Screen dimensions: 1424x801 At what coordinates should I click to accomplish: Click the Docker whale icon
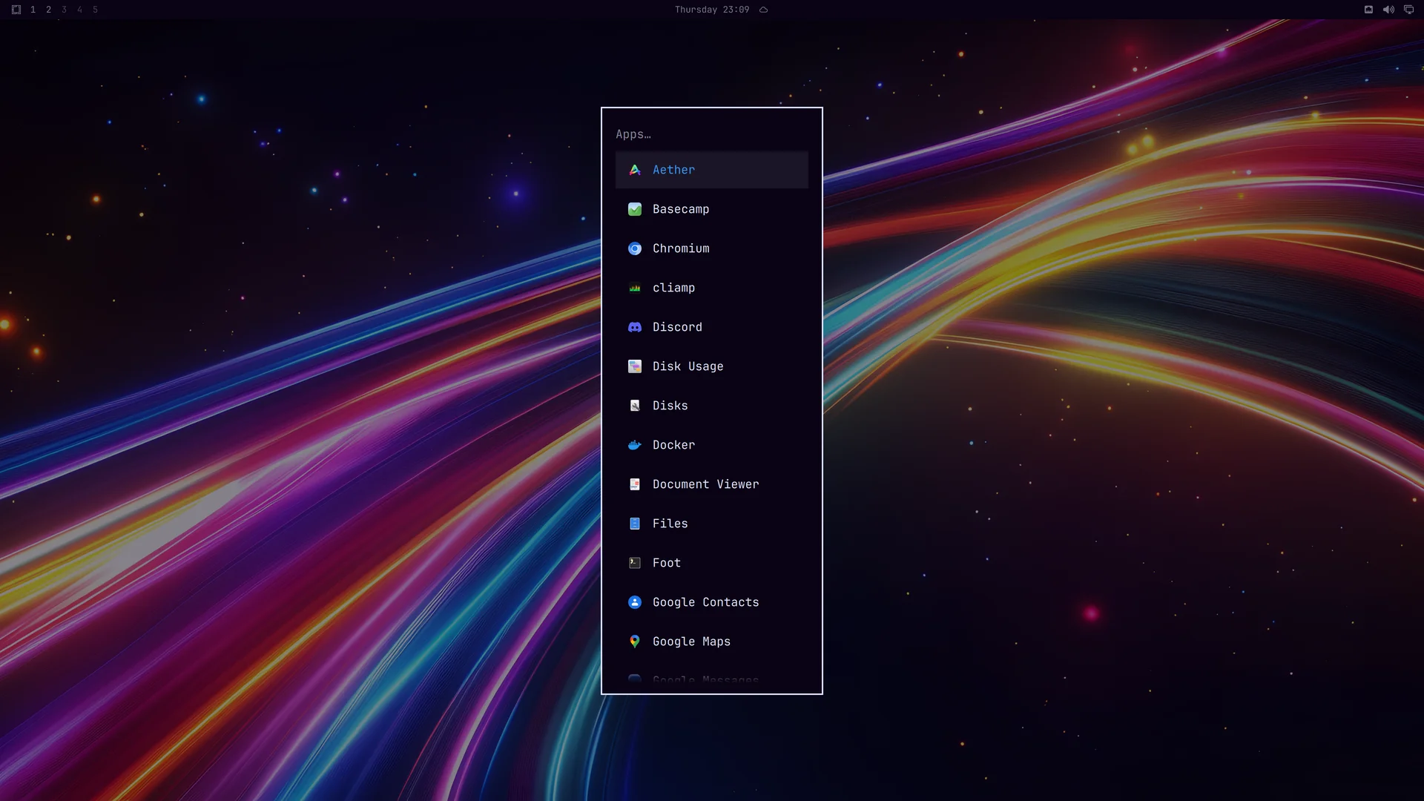635,445
